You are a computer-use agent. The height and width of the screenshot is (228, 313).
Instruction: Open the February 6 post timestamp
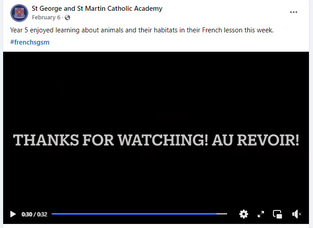pos(46,18)
